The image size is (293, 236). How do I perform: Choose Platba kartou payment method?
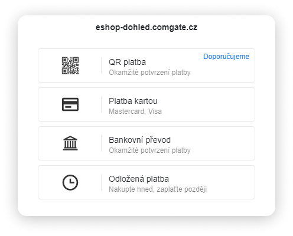[x=146, y=104]
